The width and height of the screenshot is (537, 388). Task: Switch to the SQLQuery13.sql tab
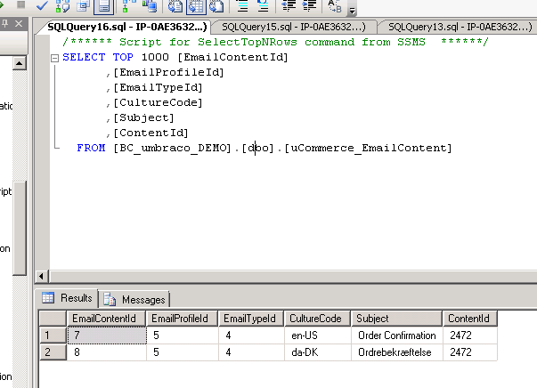point(460,27)
